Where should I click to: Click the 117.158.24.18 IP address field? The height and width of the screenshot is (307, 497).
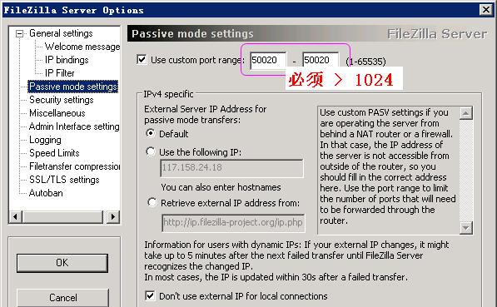[231, 168]
